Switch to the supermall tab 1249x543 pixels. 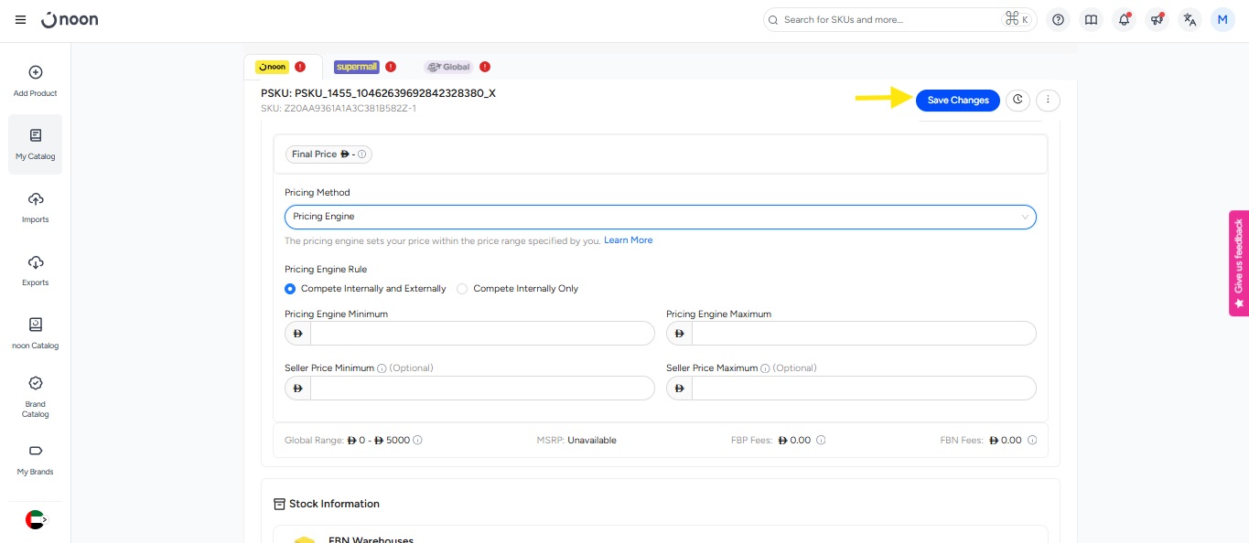click(x=356, y=67)
